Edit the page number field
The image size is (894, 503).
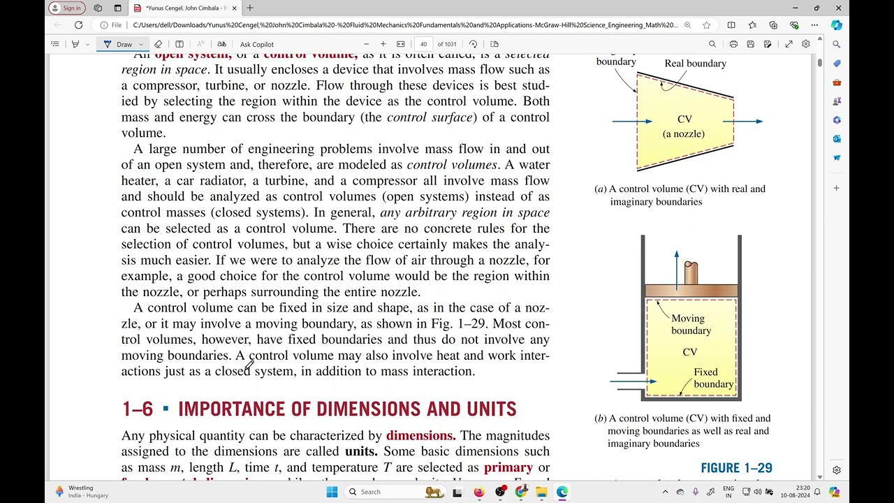point(423,44)
